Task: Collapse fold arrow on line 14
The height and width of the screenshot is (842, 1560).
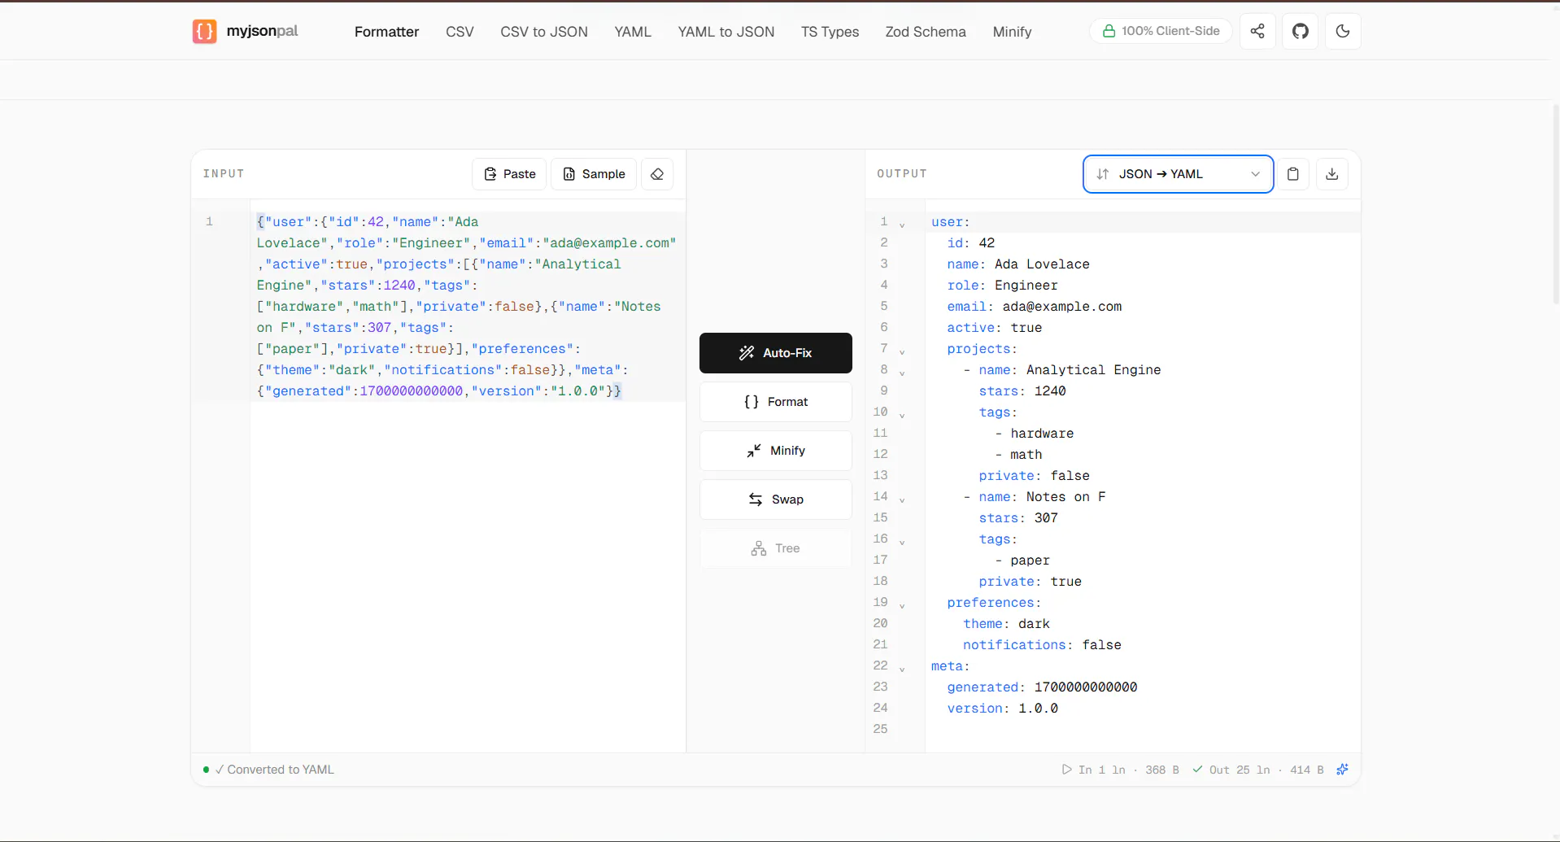Action: pos(902,500)
